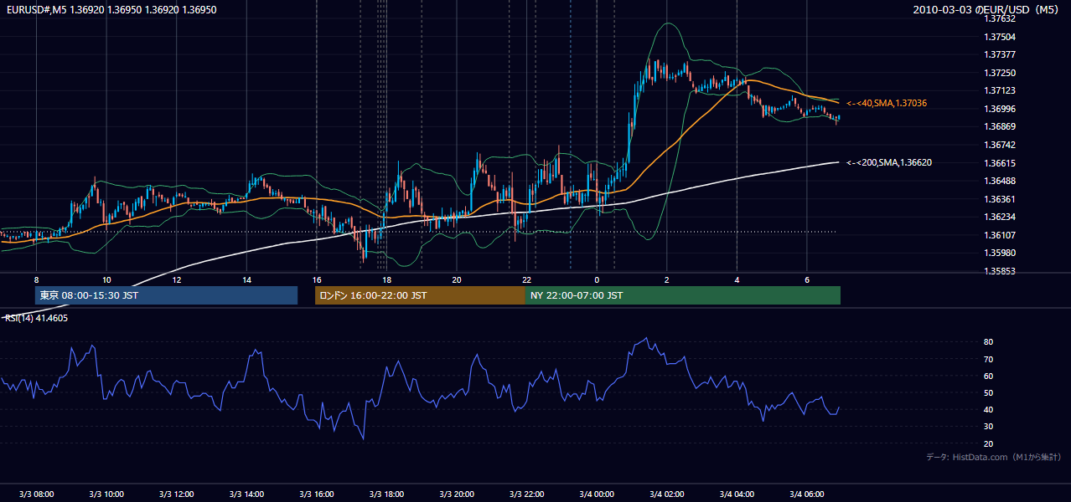Click RSI scale value 40
1071x502 pixels.
(x=988, y=409)
